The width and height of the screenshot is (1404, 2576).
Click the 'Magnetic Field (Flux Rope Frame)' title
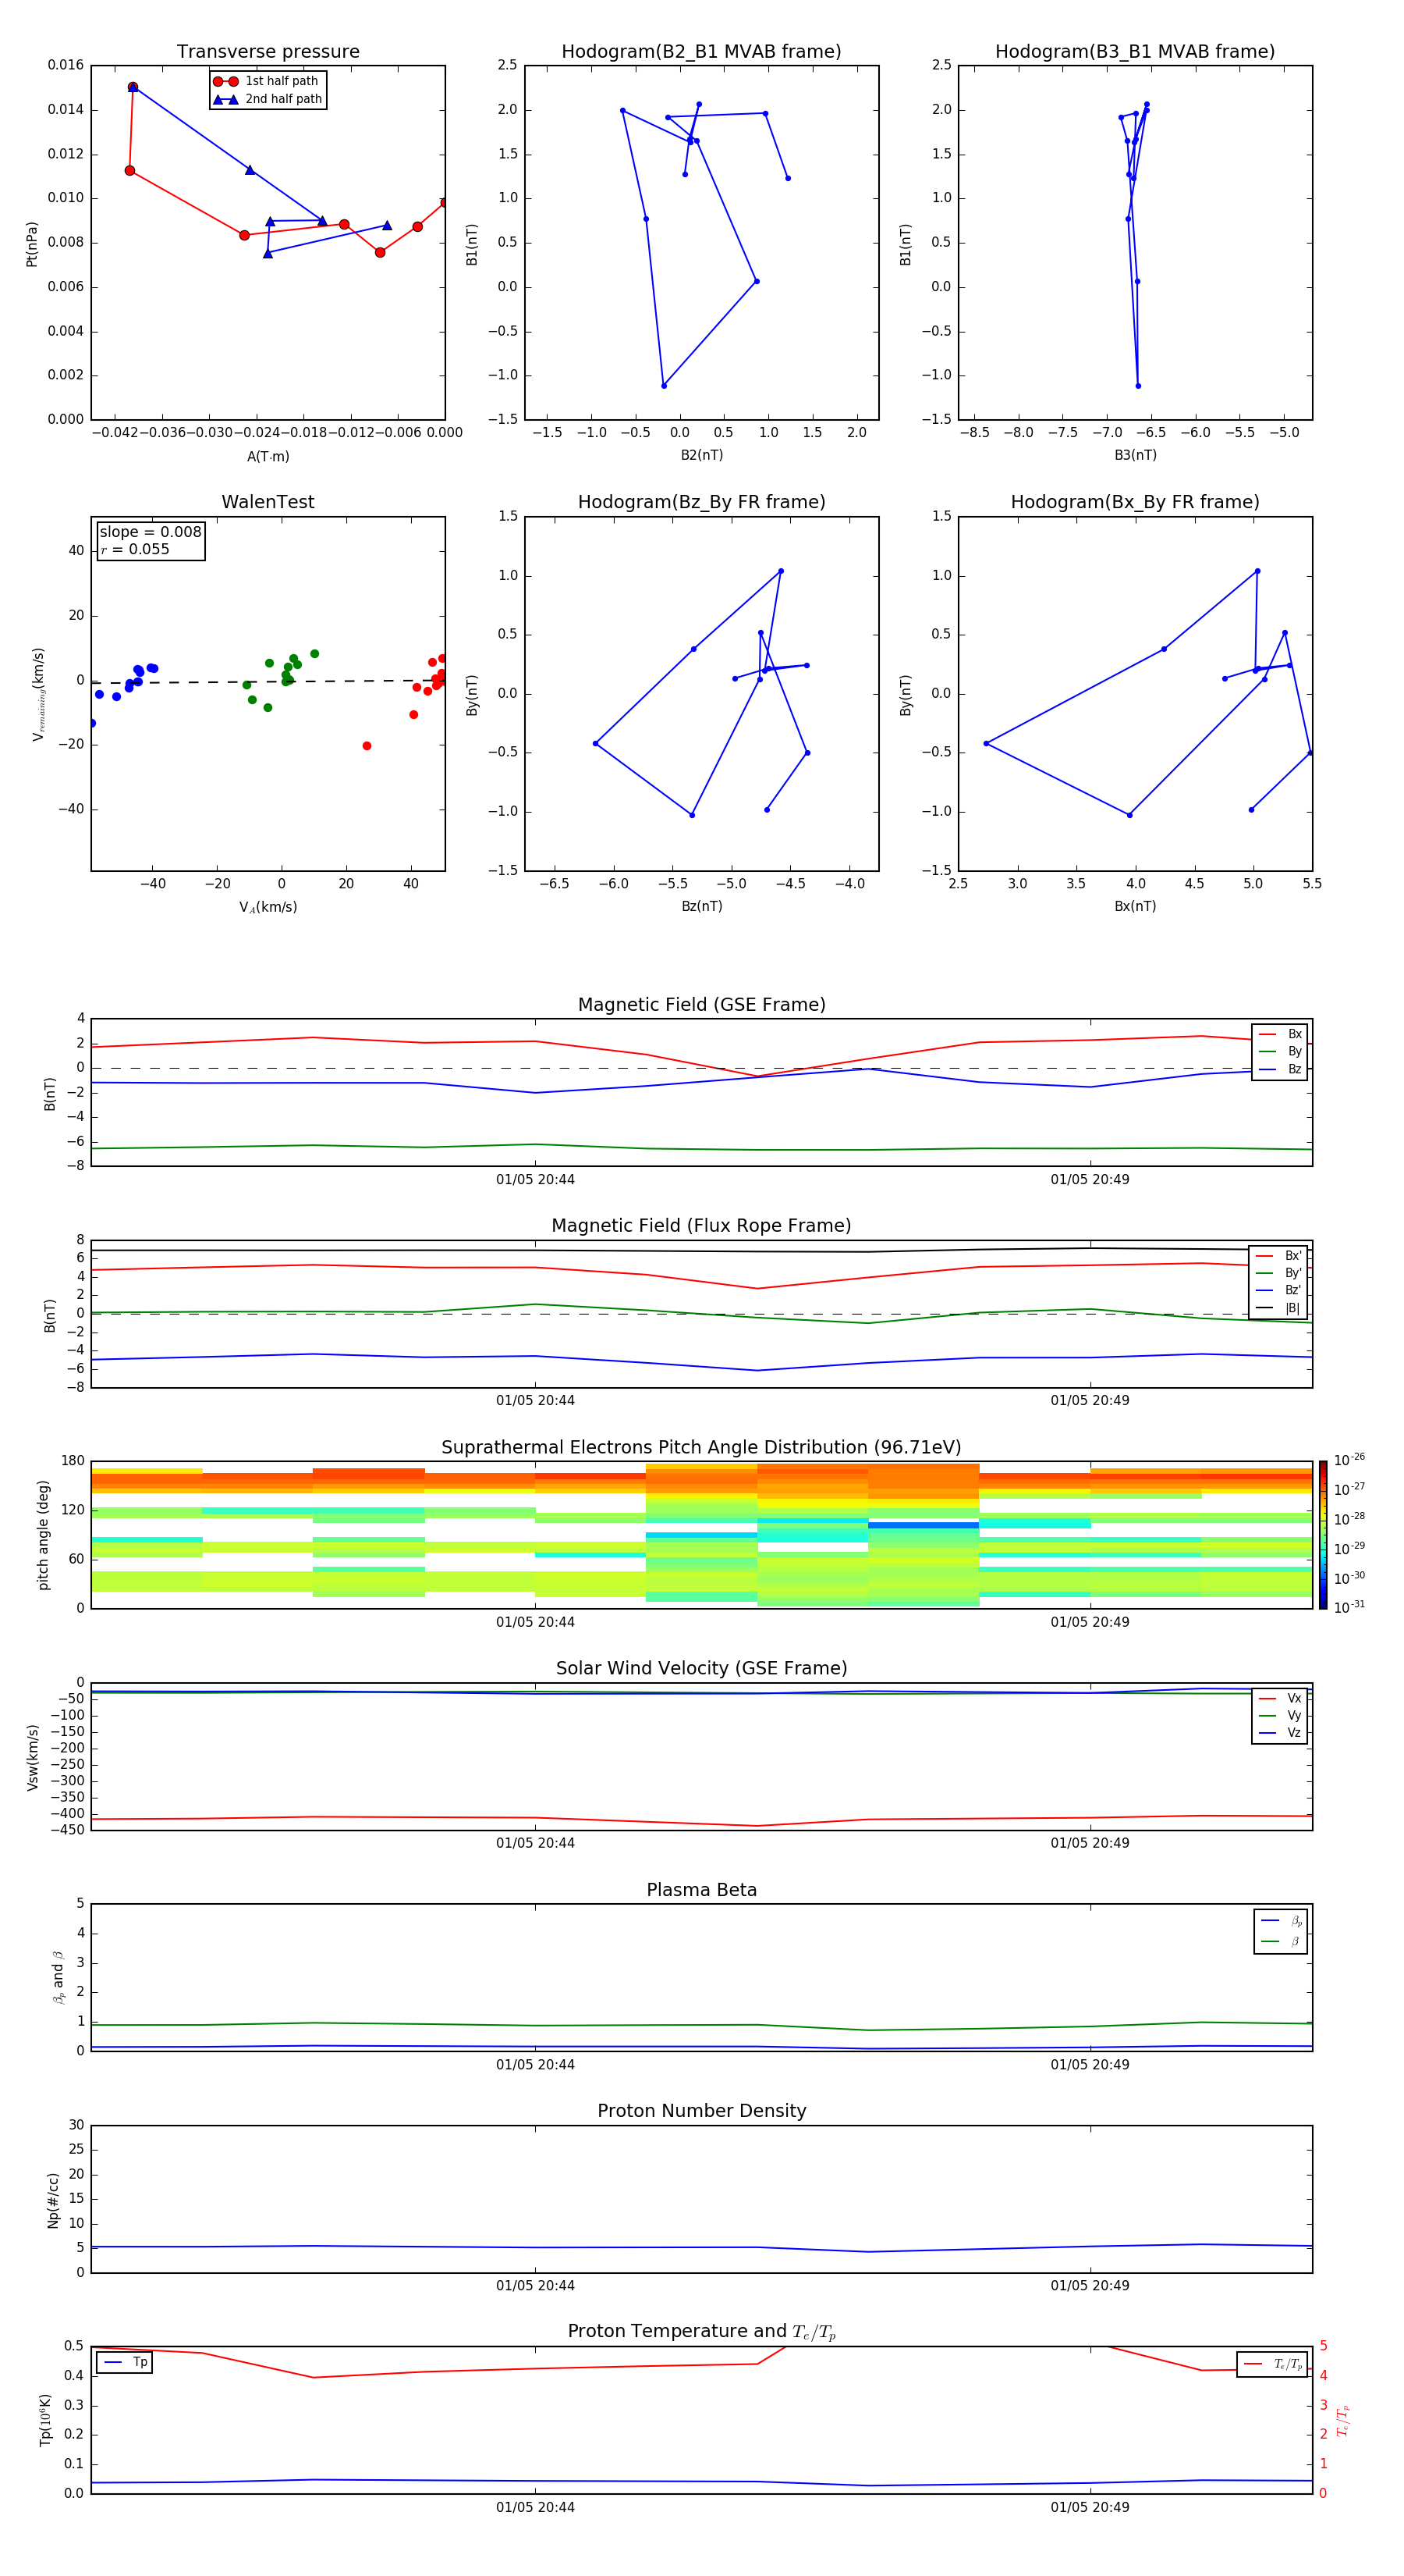coord(701,1226)
